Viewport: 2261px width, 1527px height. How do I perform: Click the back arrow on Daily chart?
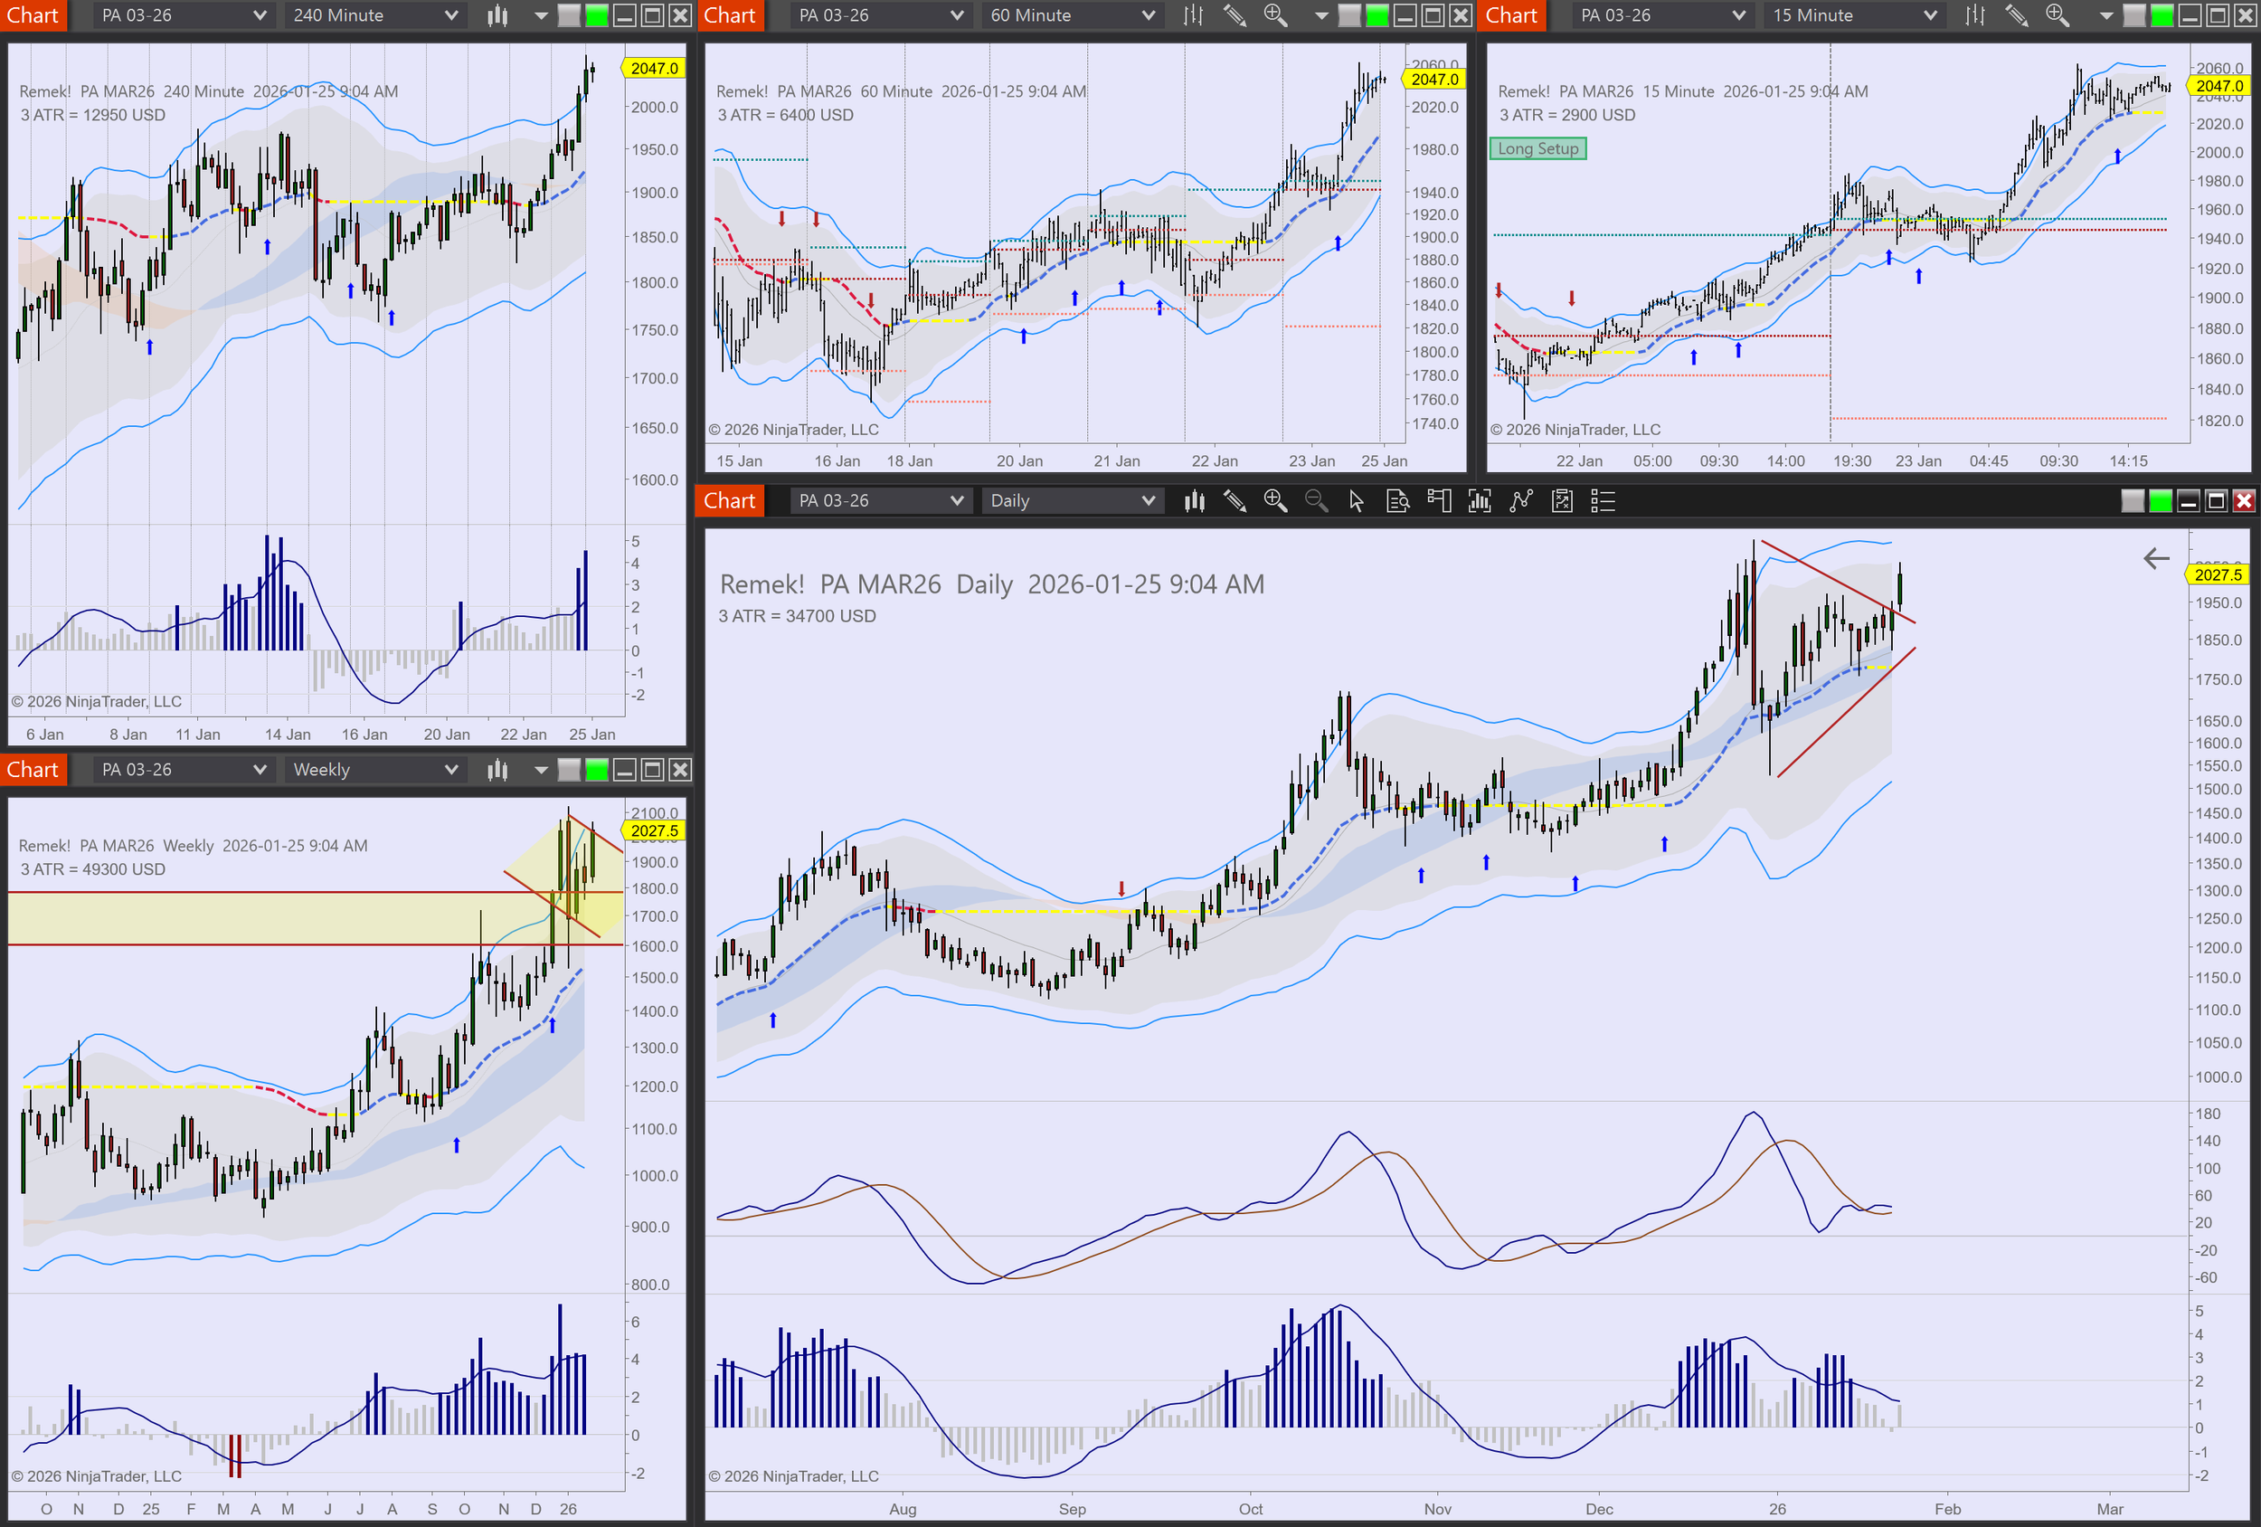(x=2156, y=559)
